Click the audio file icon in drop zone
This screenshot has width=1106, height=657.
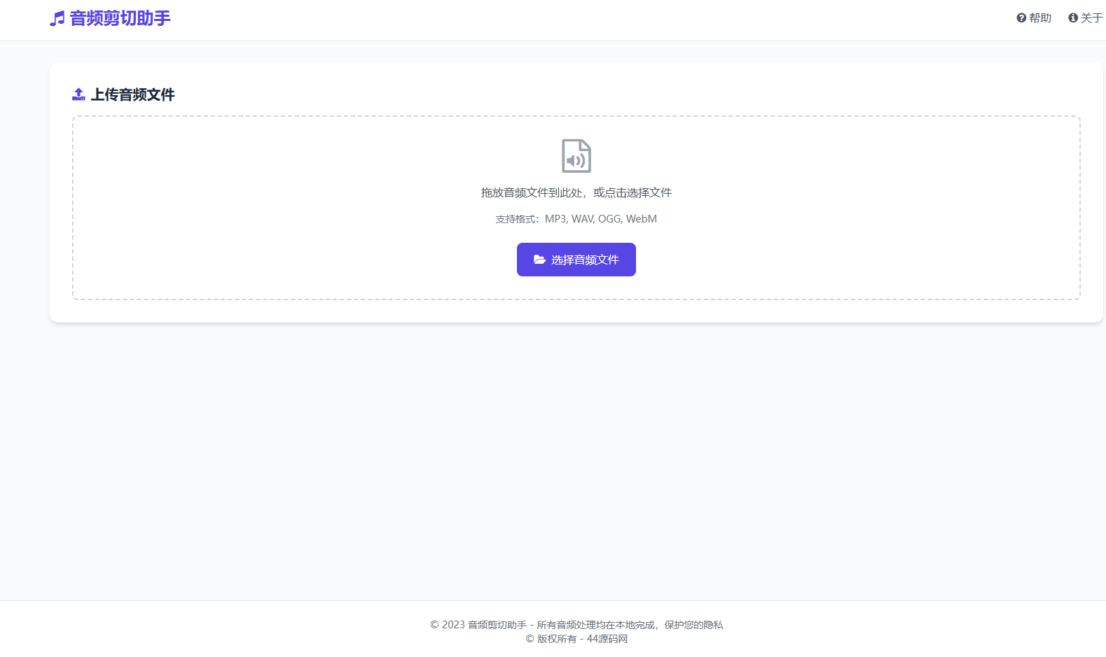[576, 156]
